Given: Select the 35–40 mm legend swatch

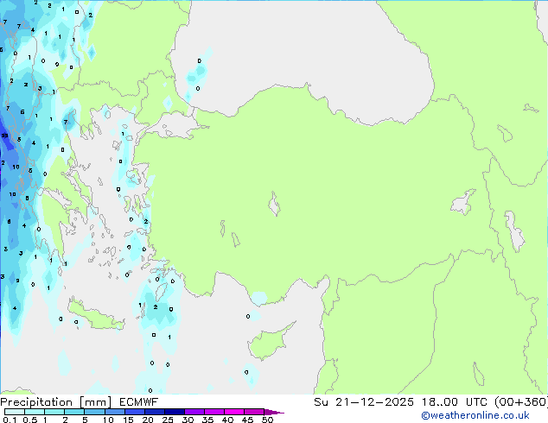Looking at the screenshot, I should click(x=213, y=412).
